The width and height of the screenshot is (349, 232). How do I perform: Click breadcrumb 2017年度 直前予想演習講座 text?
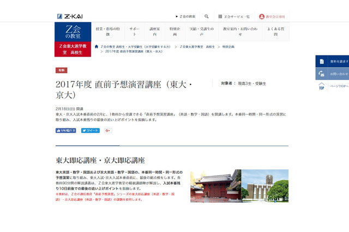pos(134,51)
